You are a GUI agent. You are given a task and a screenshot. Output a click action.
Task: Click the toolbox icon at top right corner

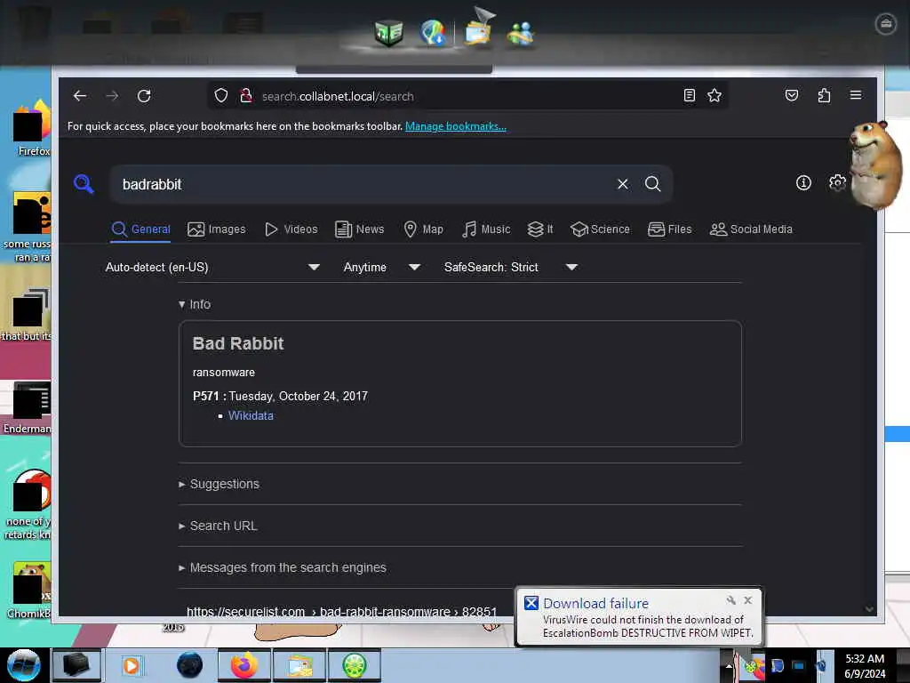(x=886, y=24)
